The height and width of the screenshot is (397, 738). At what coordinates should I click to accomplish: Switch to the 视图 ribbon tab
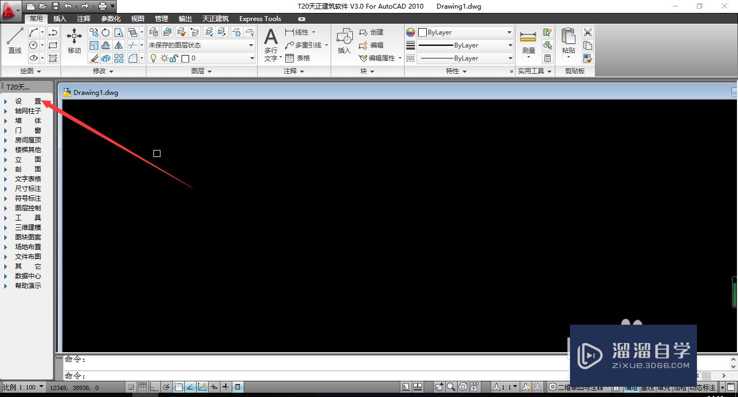(138, 19)
